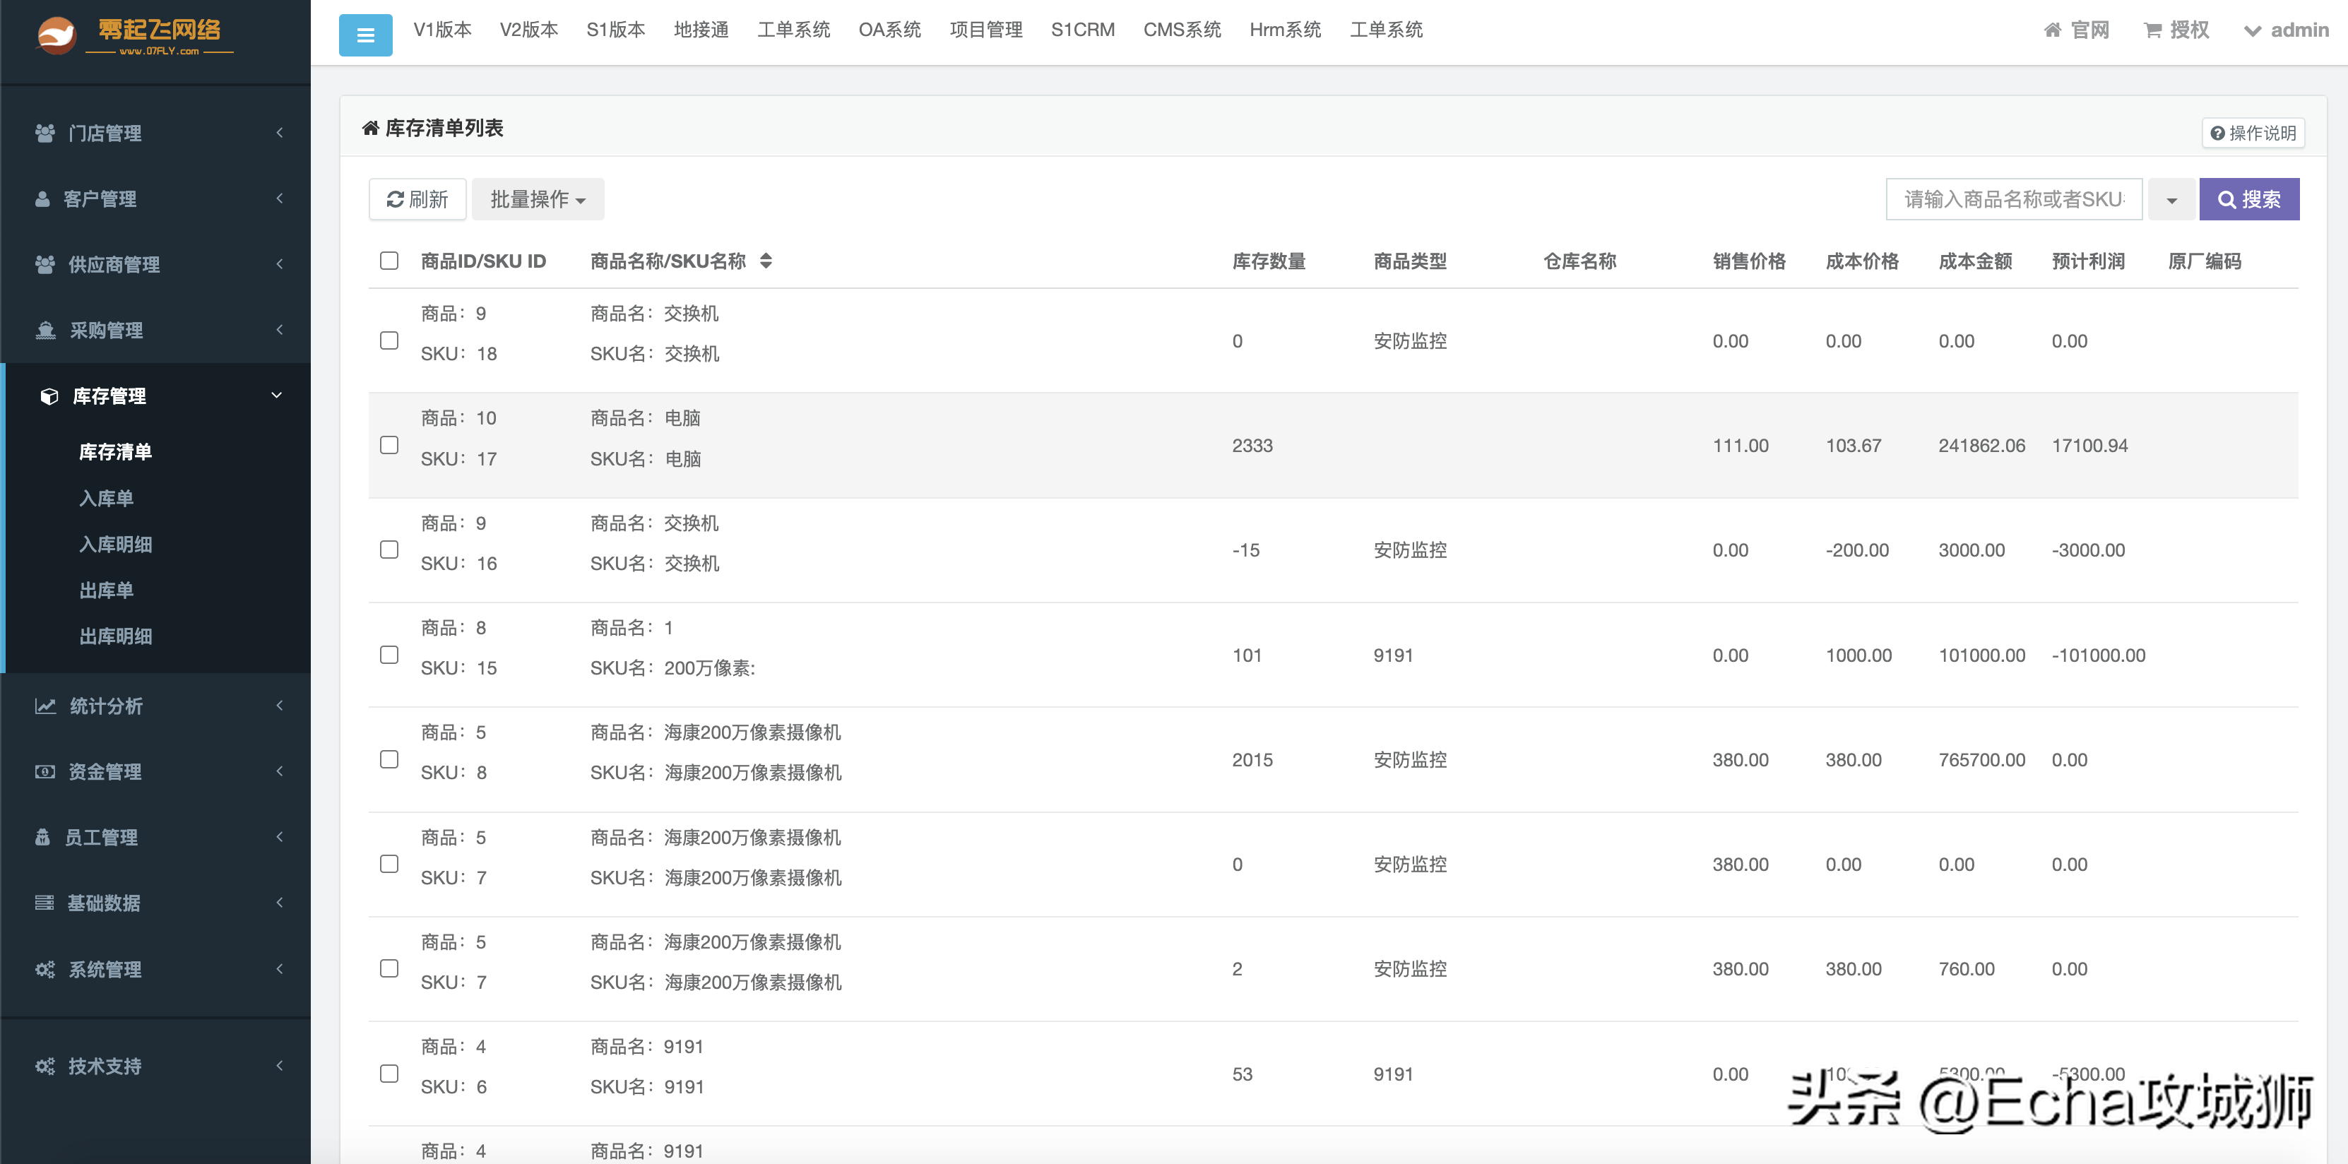Open the search options dropdown caret
The width and height of the screenshot is (2348, 1164).
click(2171, 200)
